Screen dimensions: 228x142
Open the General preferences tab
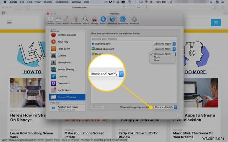coord(51,20)
